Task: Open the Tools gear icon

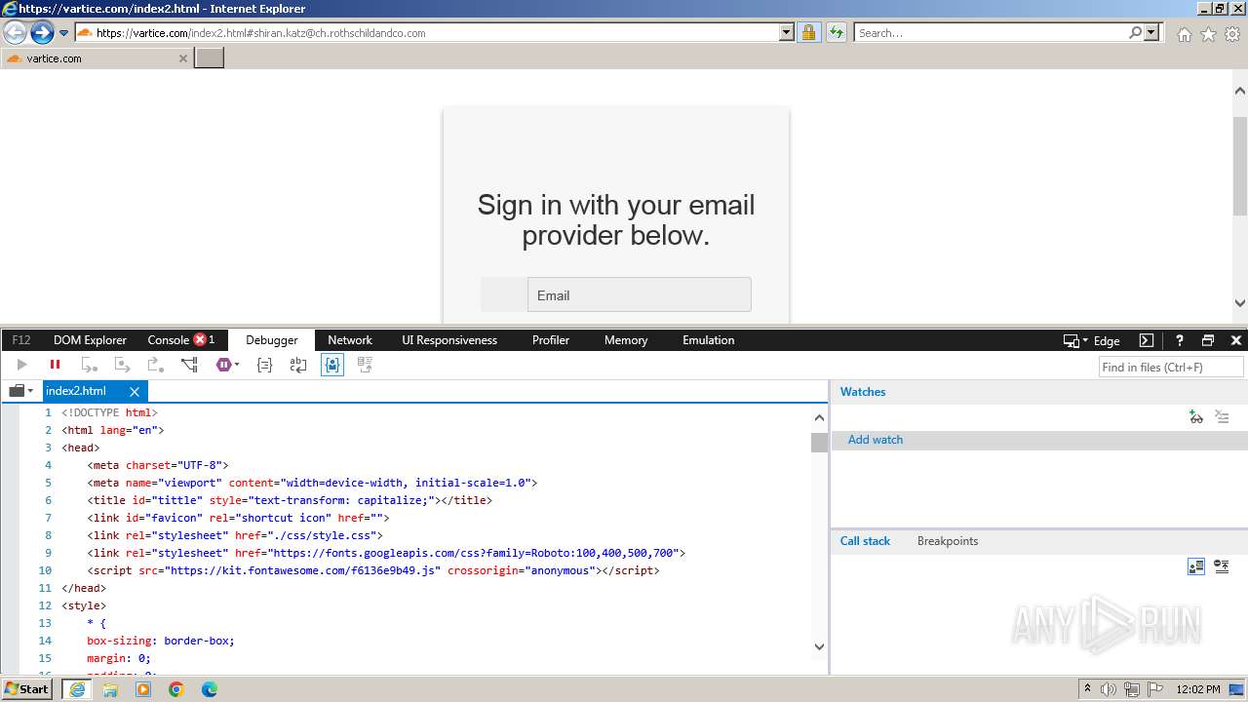Action: 1232,34
